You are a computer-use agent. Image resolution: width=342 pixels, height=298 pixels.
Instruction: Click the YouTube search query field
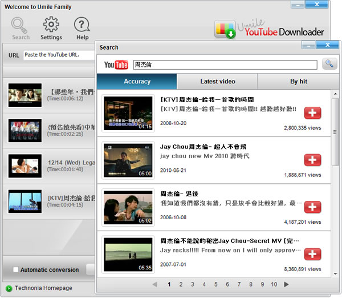coord(225,65)
